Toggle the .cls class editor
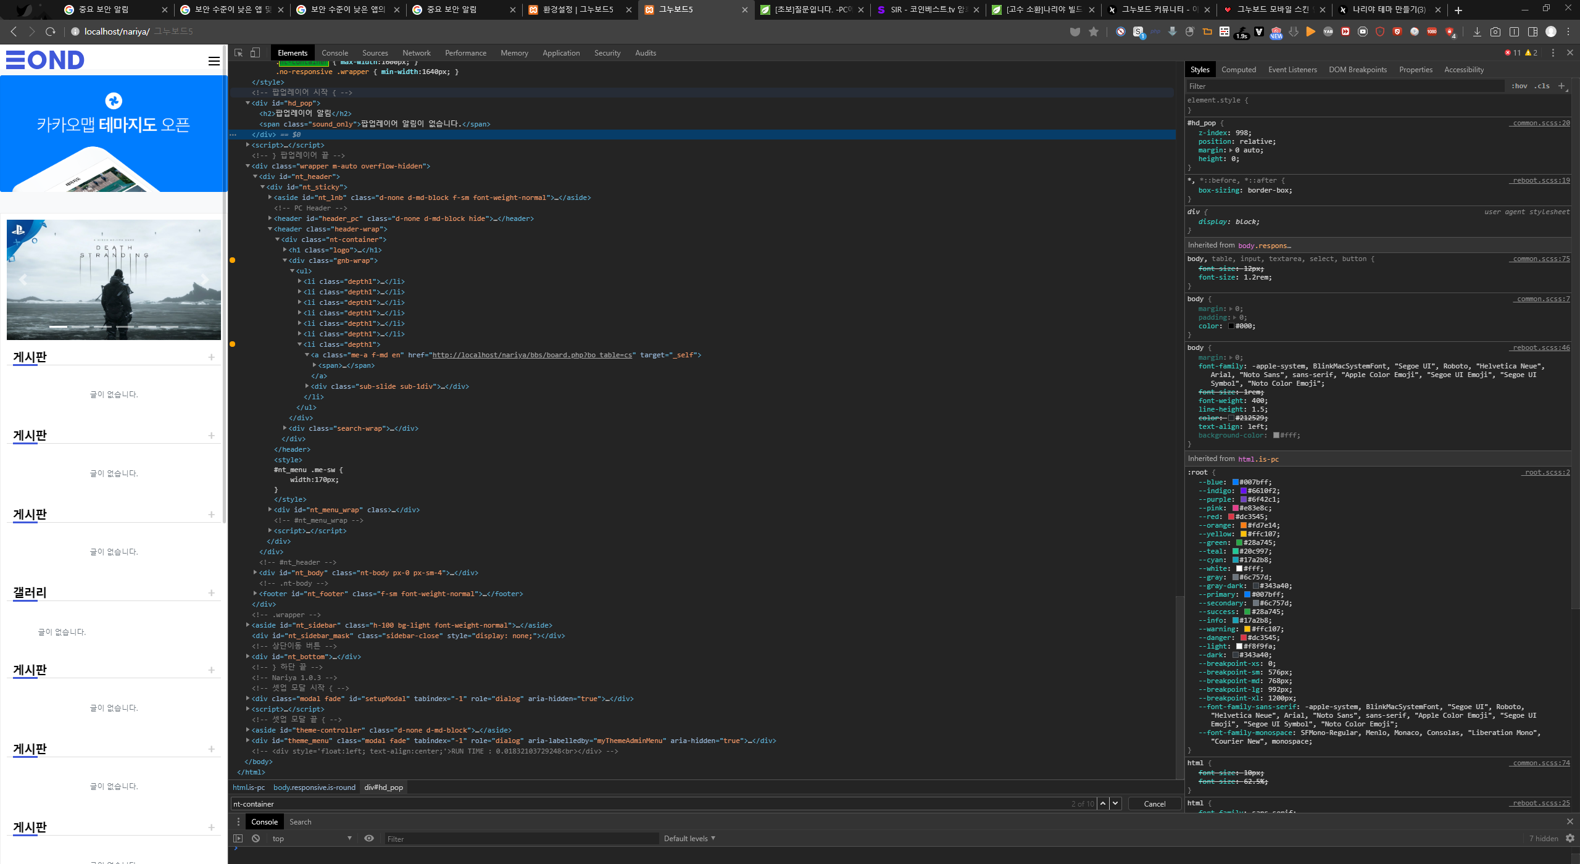 1542,86
